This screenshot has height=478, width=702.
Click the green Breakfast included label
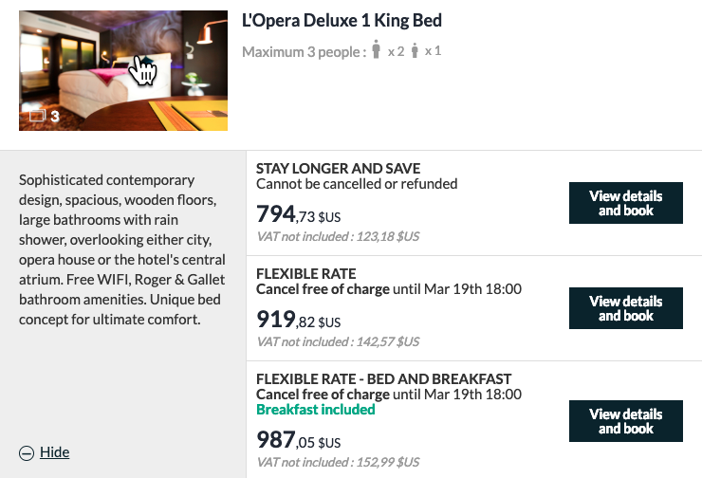pyautogui.click(x=316, y=410)
